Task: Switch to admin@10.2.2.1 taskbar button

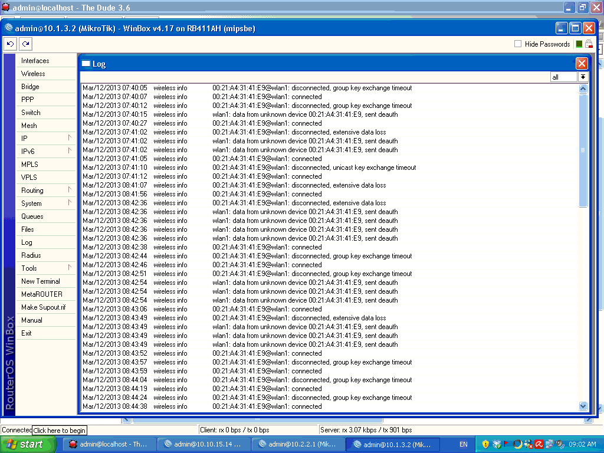Action: click(x=298, y=445)
